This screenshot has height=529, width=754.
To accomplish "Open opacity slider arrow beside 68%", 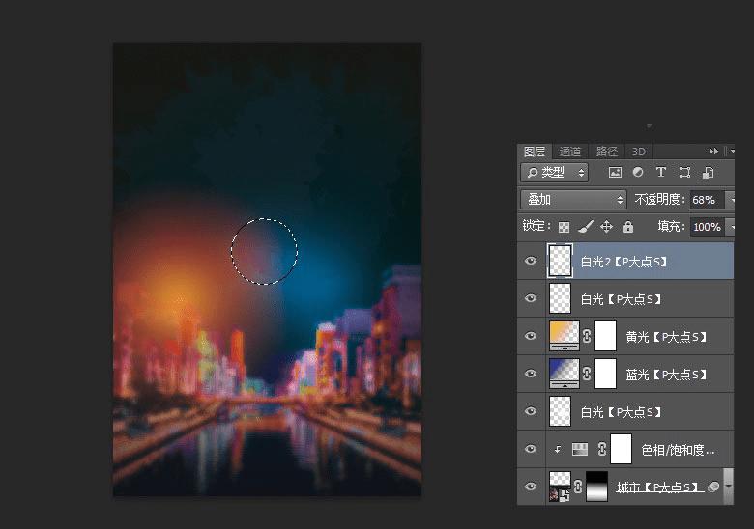I will point(731,200).
